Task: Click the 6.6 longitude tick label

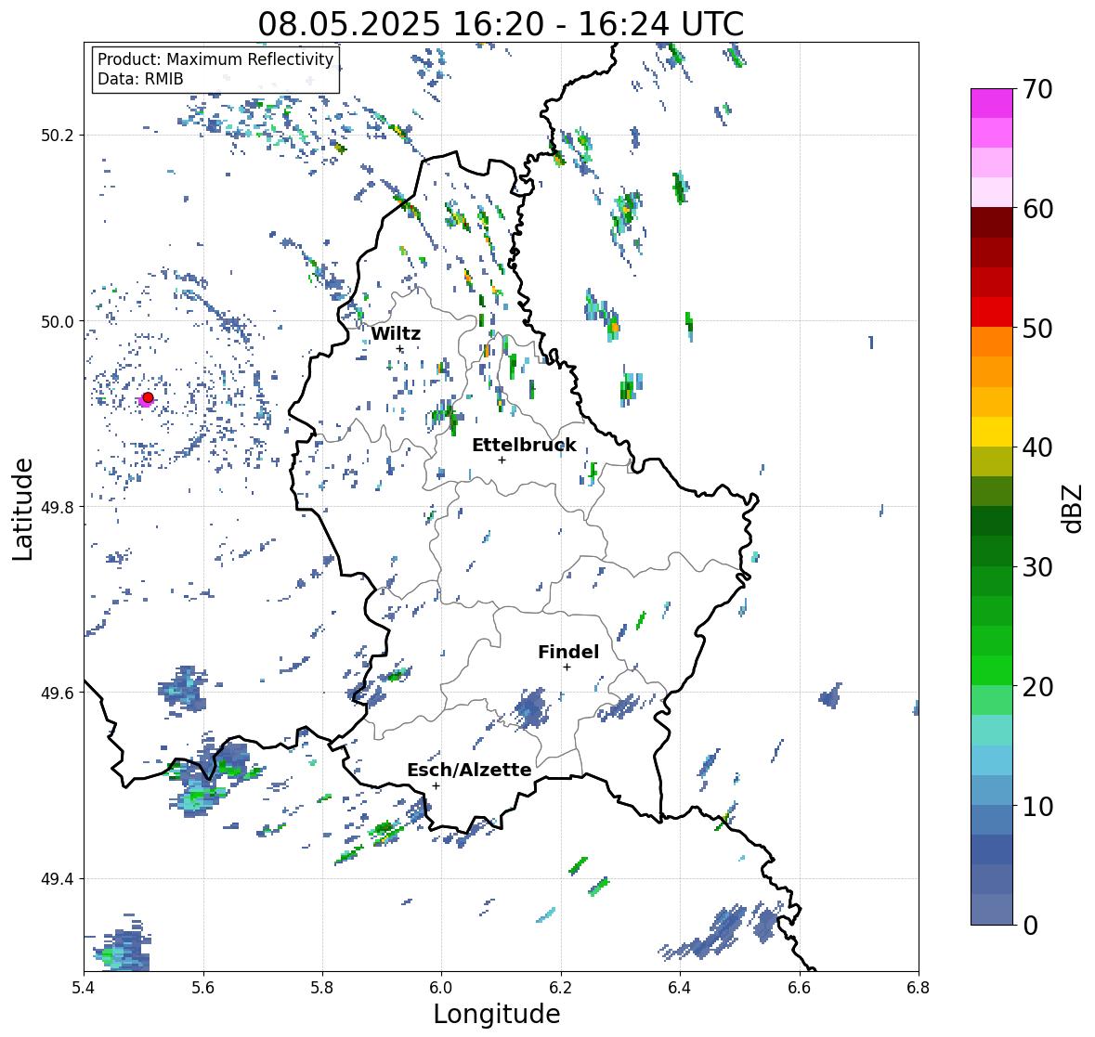Action: click(799, 988)
